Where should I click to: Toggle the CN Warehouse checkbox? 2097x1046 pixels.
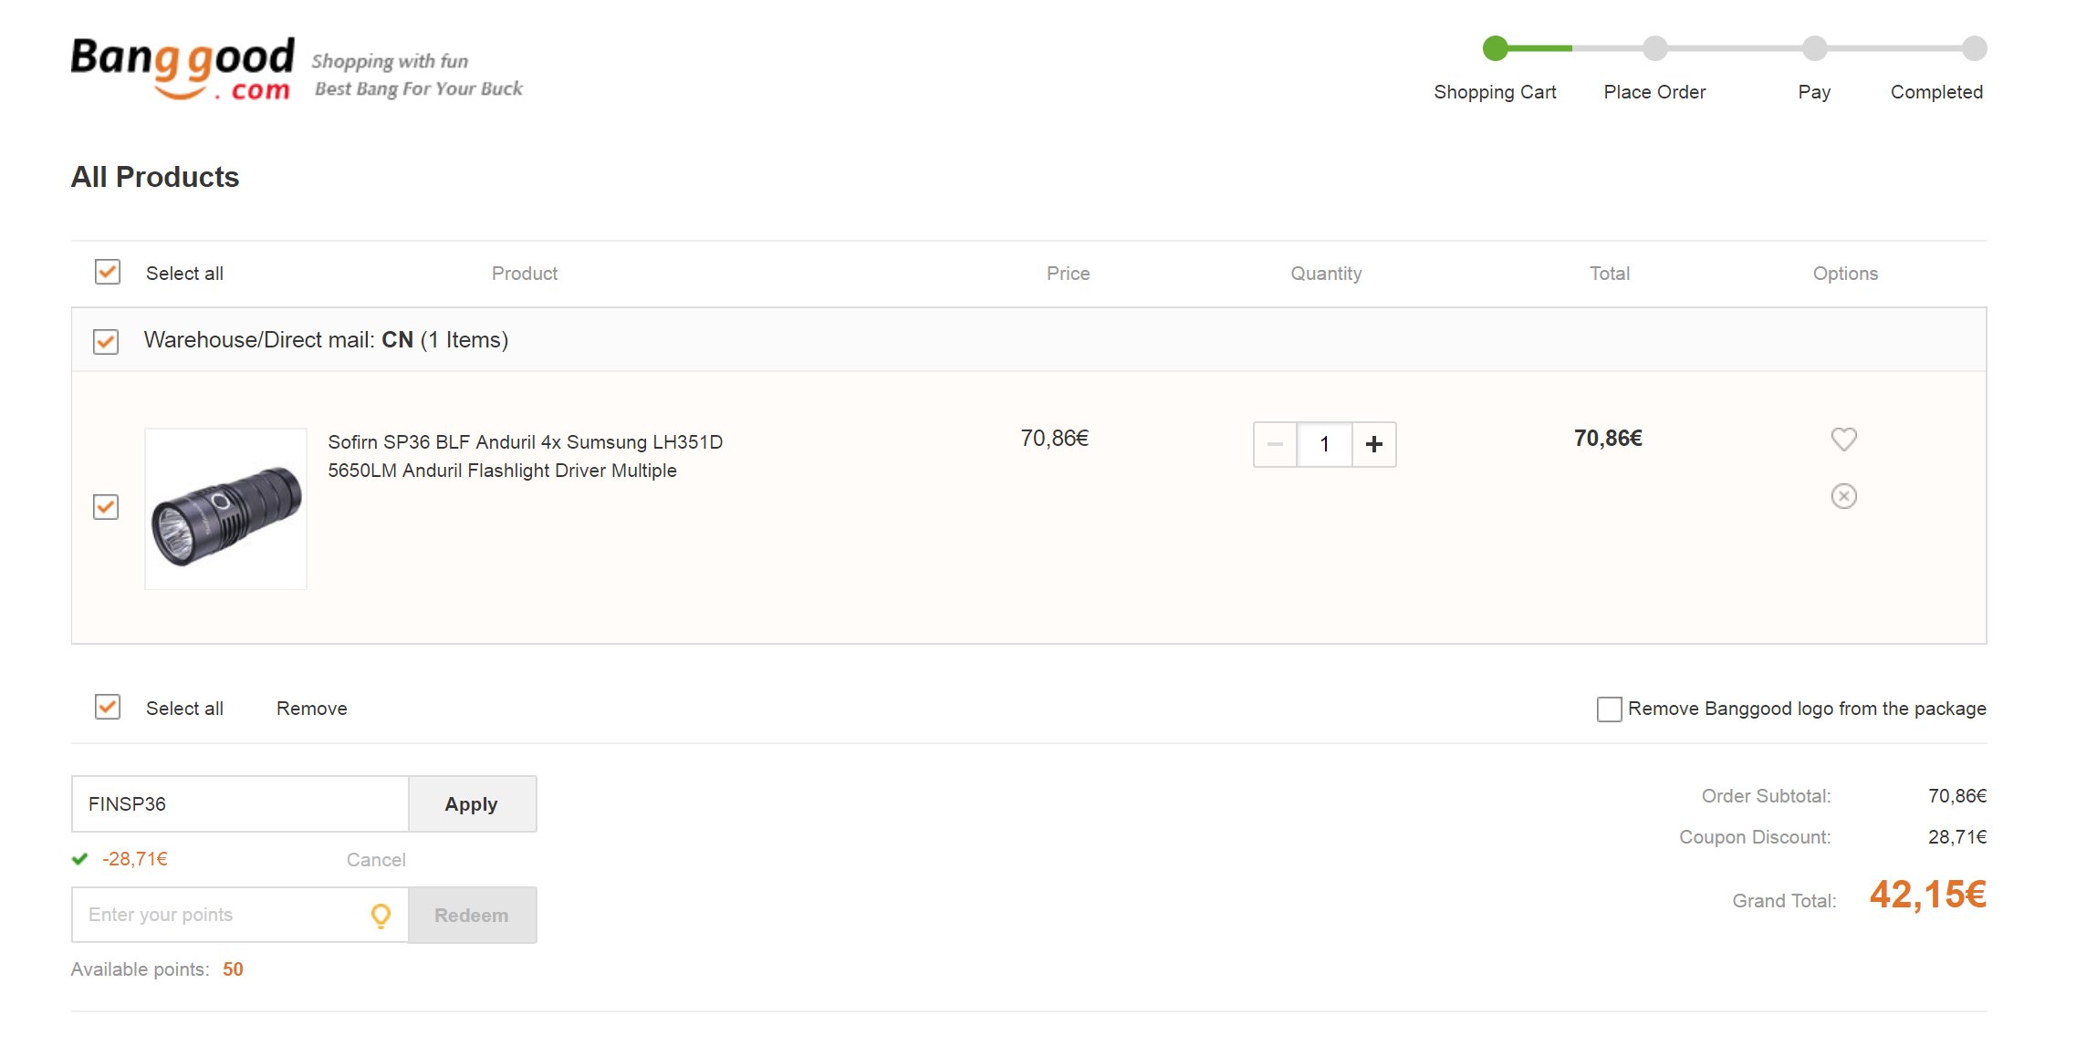point(106,341)
